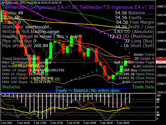Click the Trend Direction Down row
The height and width of the screenshot is (125, 166).
pyautogui.click(x=20, y=58)
